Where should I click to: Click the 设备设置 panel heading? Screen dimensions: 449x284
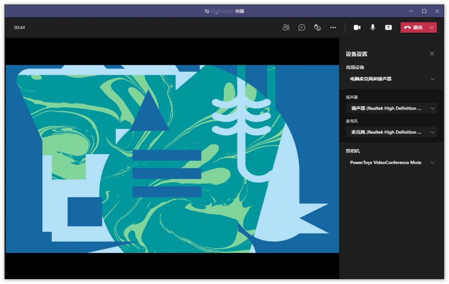pos(356,54)
